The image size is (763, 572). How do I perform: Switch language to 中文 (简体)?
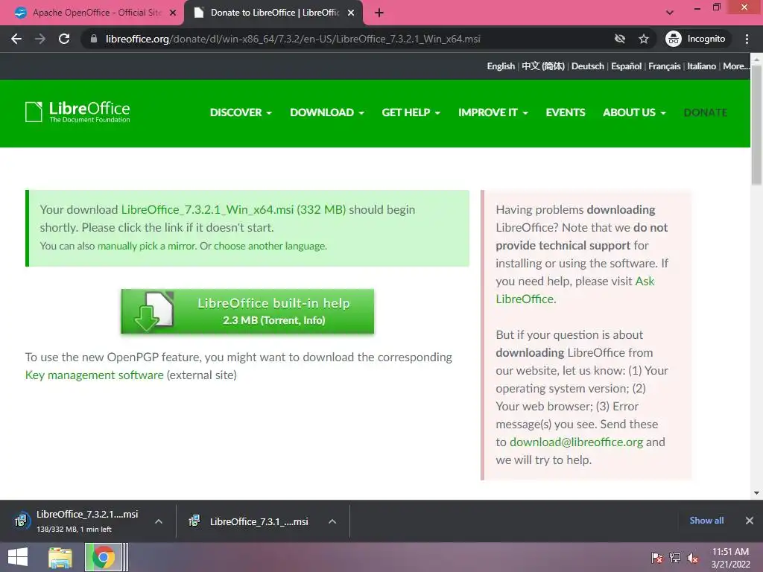543,66
